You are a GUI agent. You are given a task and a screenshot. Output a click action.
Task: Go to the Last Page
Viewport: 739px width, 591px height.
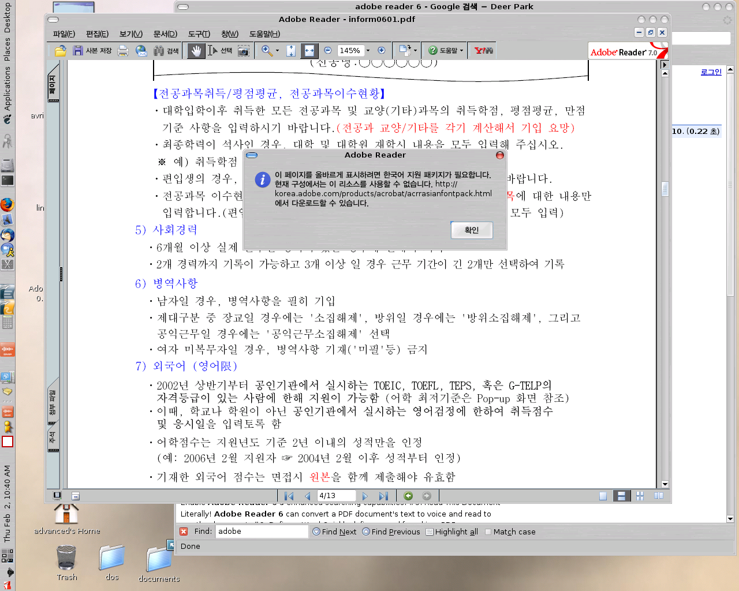(383, 496)
